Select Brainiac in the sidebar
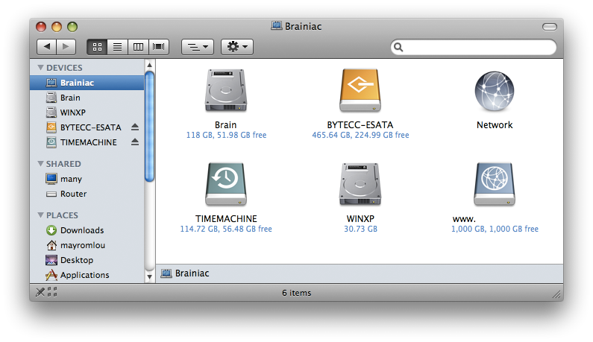 pos(87,83)
